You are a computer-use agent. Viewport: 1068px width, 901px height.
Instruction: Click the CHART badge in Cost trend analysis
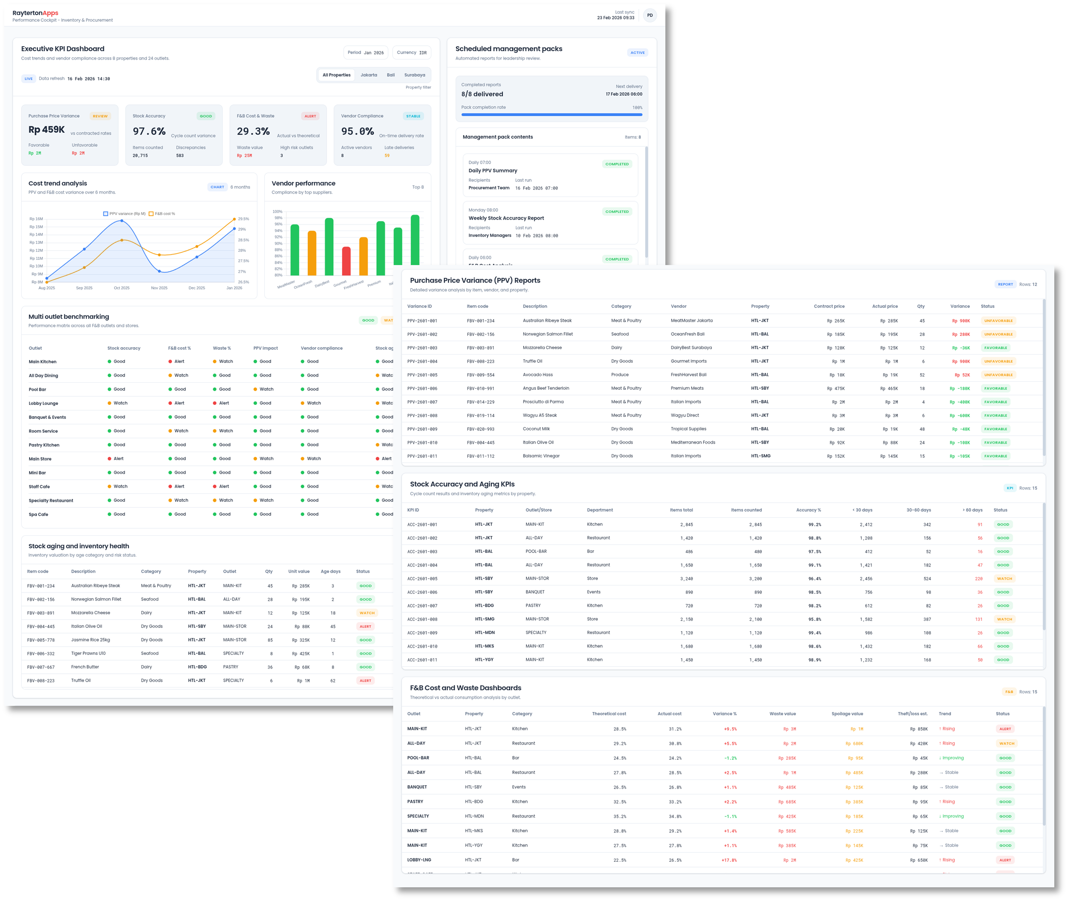pyautogui.click(x=217, y=187)
